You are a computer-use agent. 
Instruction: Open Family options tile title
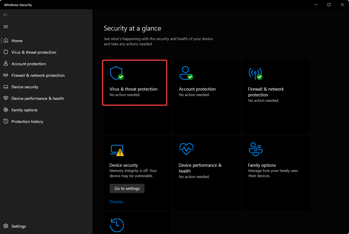point(262,165)
